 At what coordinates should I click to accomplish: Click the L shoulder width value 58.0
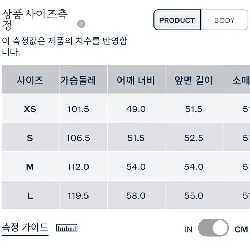(136, 195)
